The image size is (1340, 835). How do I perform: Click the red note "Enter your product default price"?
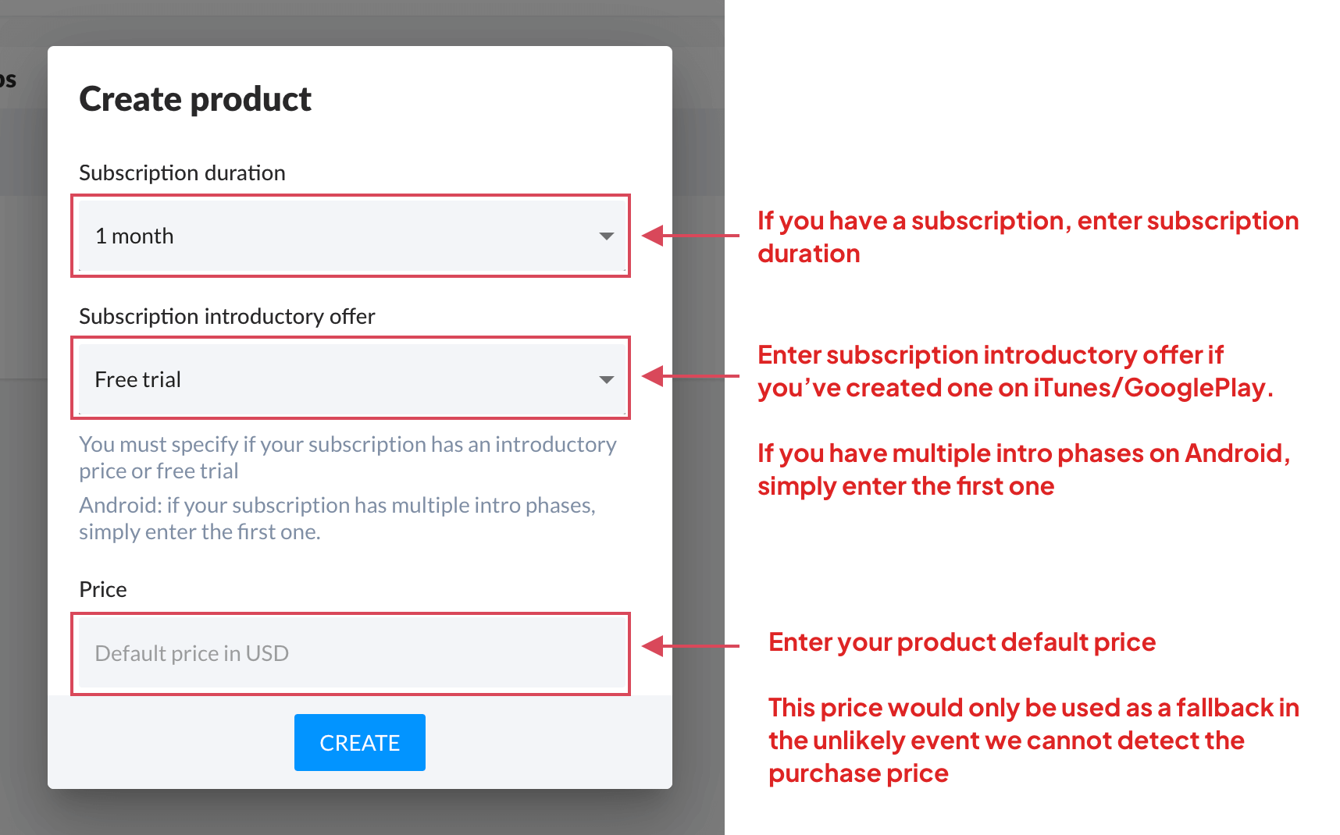961,642
